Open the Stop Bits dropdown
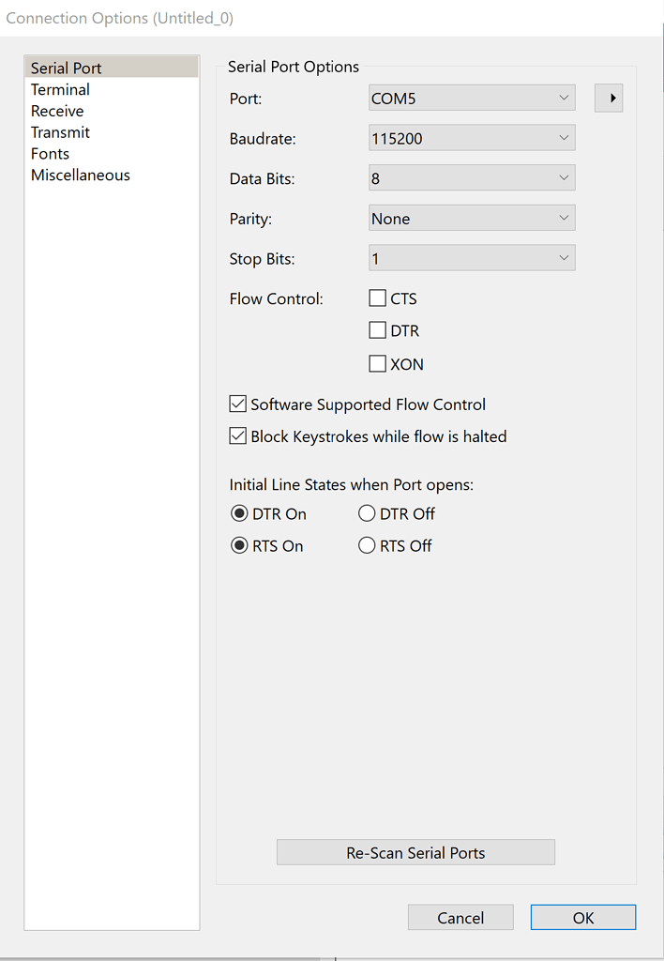 pyautogui.click(x=472, y=258)
